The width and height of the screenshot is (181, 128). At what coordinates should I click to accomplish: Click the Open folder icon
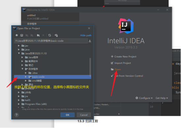pyautogui.click(x=112, y=69)
